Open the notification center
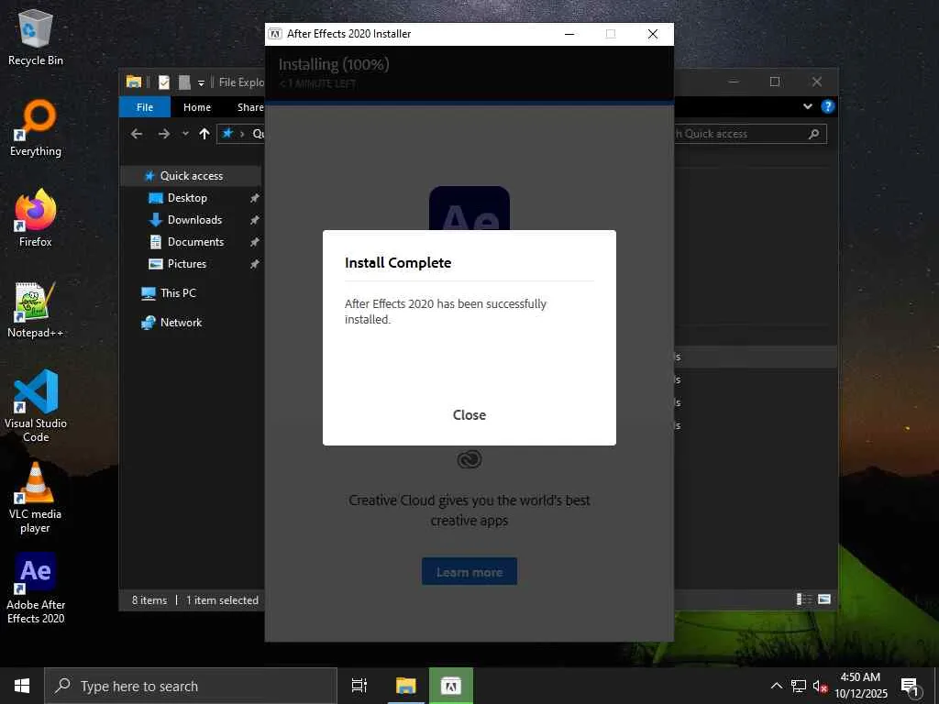 click(911, 686)
